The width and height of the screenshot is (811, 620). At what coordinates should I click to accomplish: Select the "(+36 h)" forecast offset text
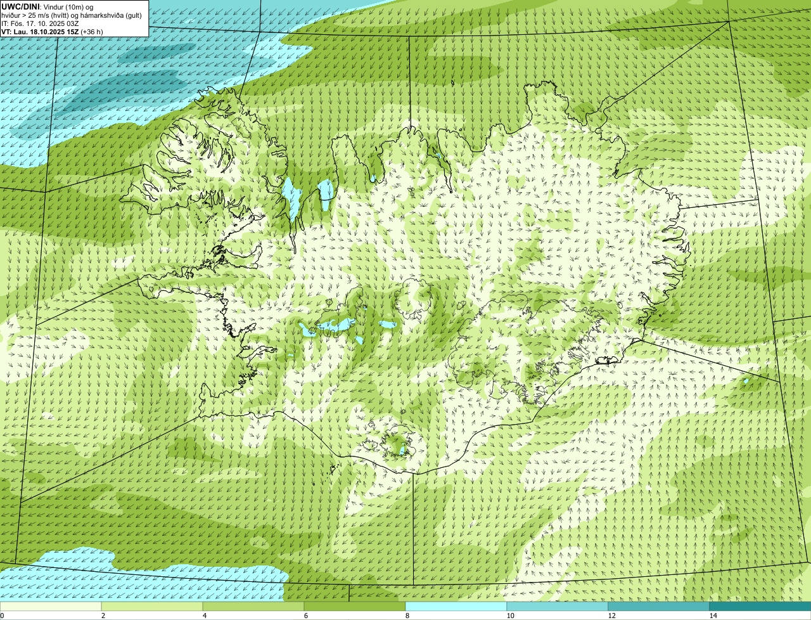coord(92,32)
